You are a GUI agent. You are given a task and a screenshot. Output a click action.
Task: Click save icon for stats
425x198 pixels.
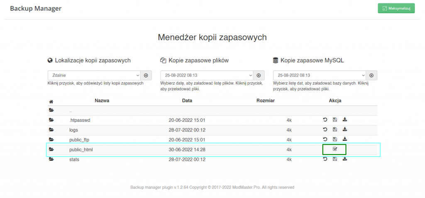[335, 159]
